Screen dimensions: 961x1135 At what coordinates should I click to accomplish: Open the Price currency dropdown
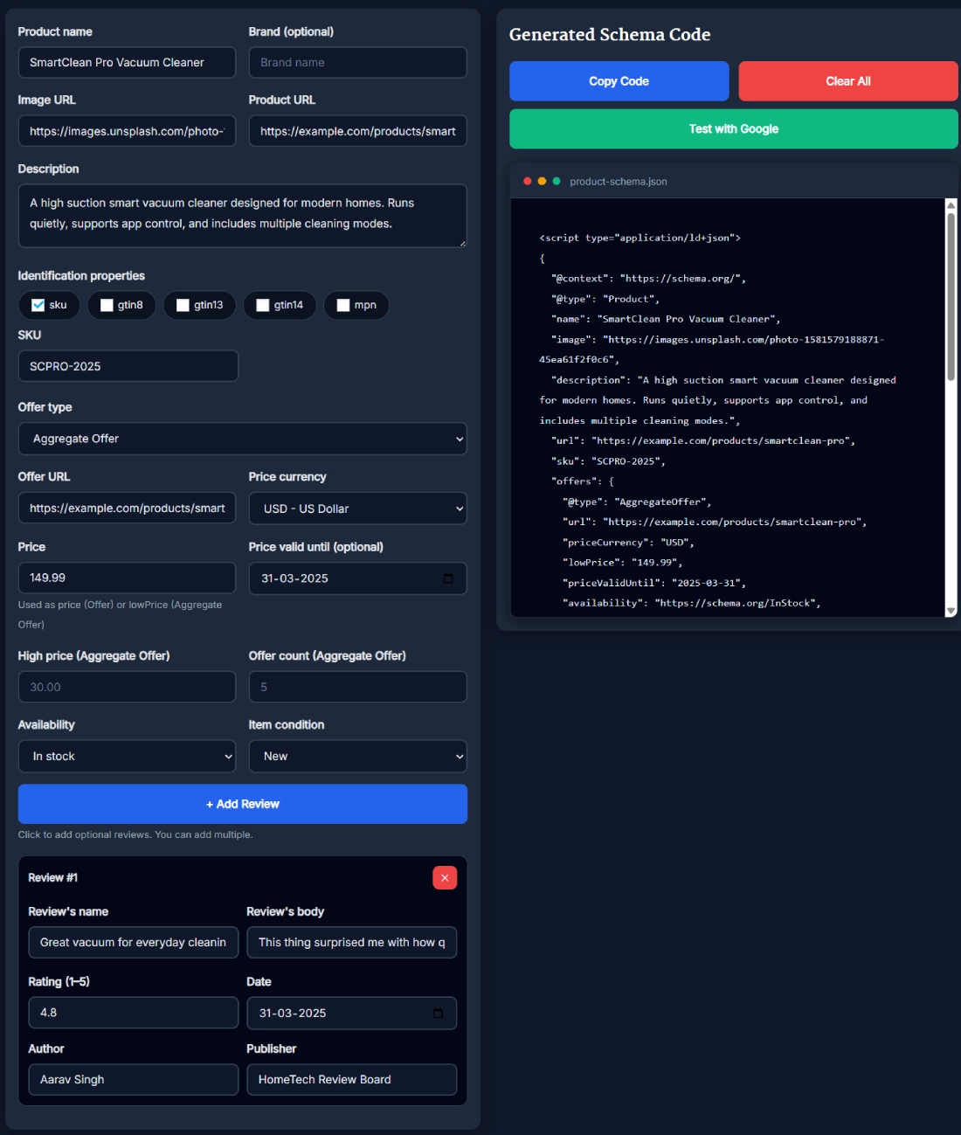tap(357, 508)
